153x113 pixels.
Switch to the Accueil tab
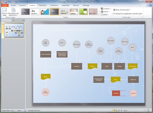[x=13, y=5]
